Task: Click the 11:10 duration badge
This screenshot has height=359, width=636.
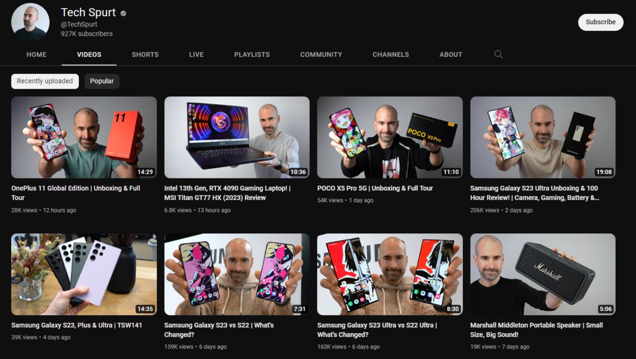Action: (x=451, y=172)
